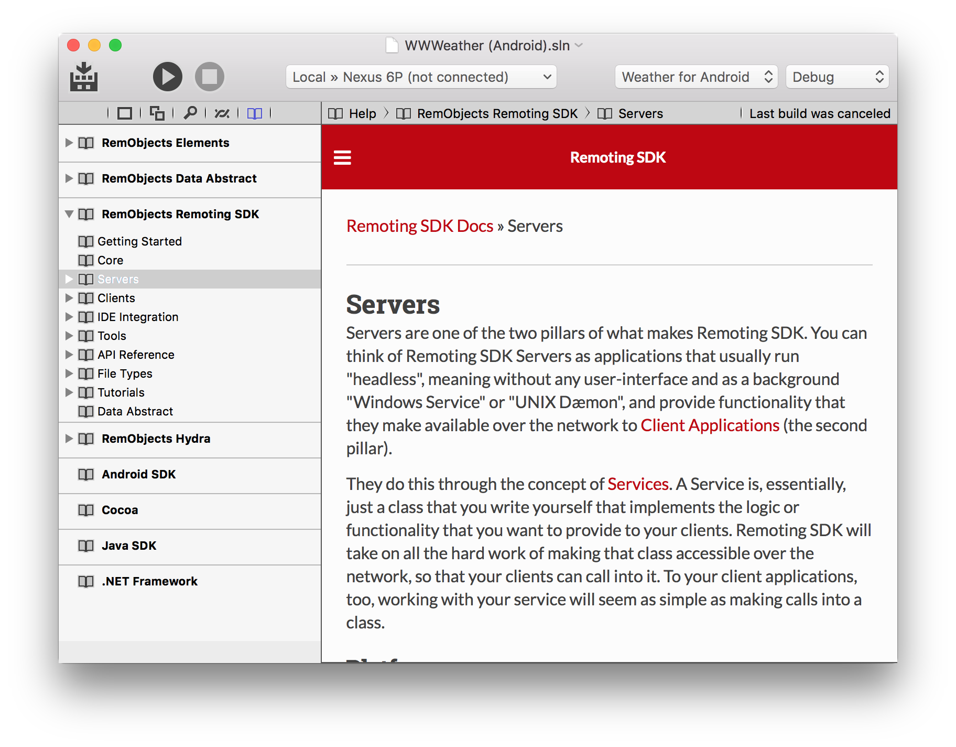Open the IDE Integration topic
956x747 pixels.
click(x=138, y=317)
